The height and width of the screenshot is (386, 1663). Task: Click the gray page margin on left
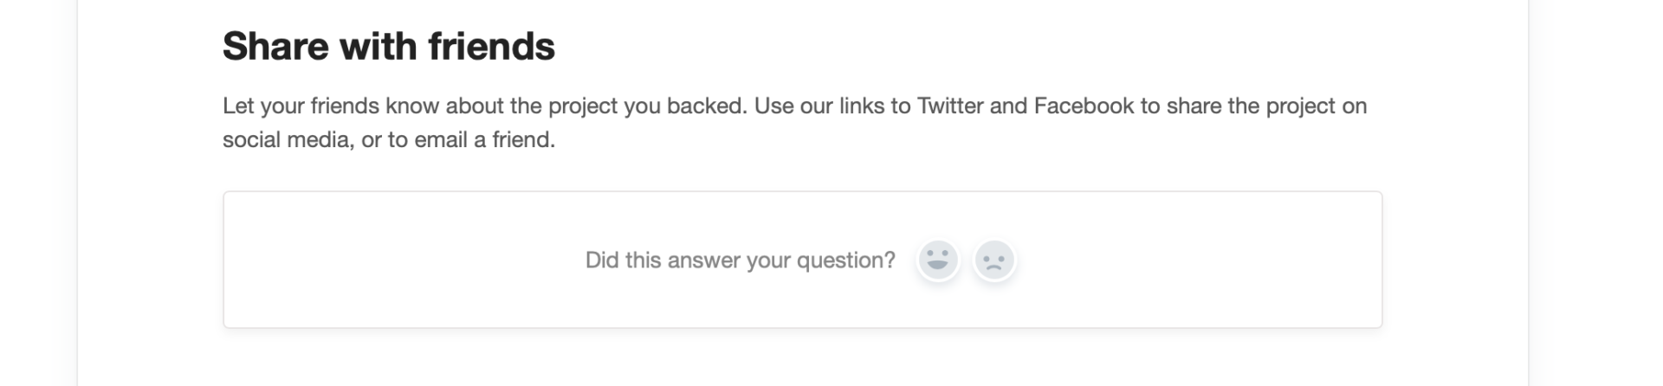38,190
